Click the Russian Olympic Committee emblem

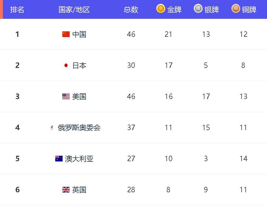pos(52,127)
